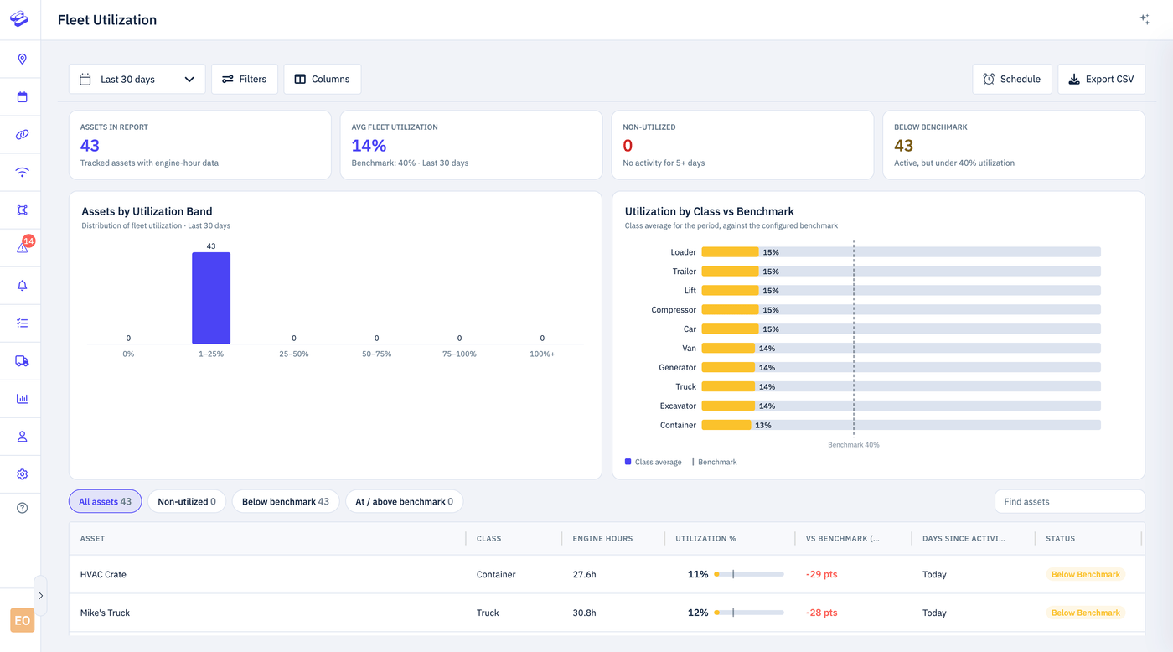Click the -28 pts value

(x=821, y=613)
